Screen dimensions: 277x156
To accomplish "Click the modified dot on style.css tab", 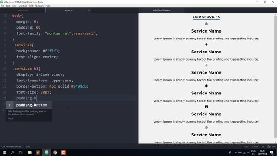I will coord(89,10).
